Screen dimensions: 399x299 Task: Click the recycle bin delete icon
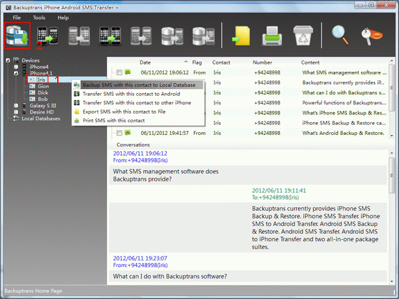coord(303,36)
